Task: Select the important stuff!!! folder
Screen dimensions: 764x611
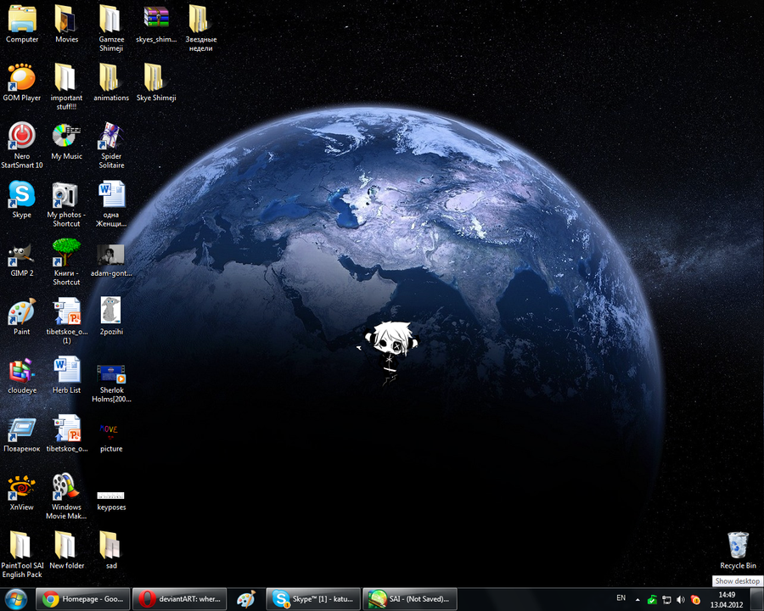Action: [66, 87]
